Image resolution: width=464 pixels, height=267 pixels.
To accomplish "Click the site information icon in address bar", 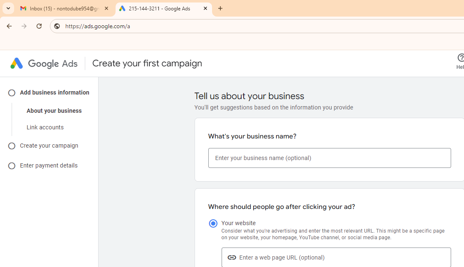I will (57, 26).
